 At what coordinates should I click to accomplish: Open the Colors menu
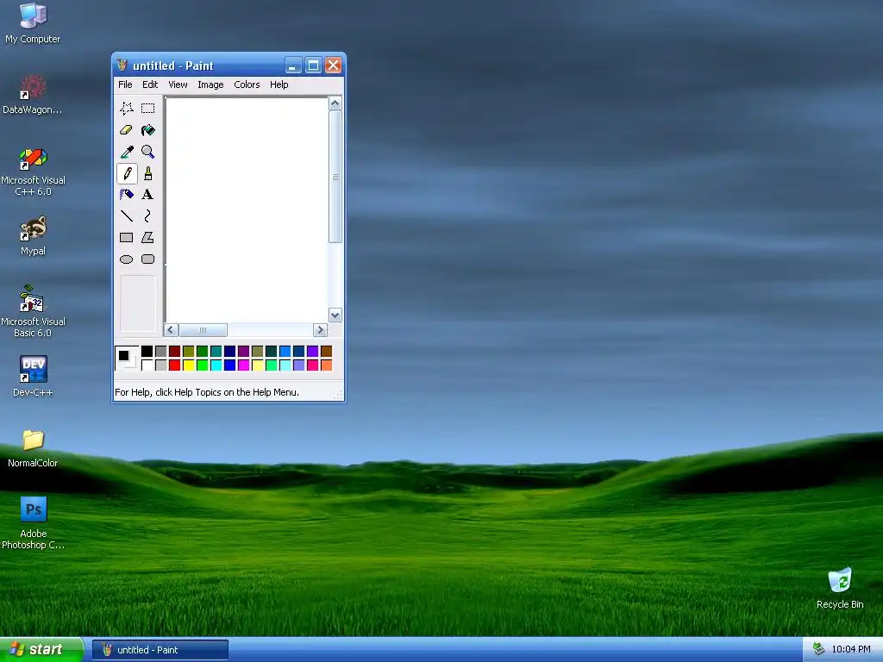[247, 84]
